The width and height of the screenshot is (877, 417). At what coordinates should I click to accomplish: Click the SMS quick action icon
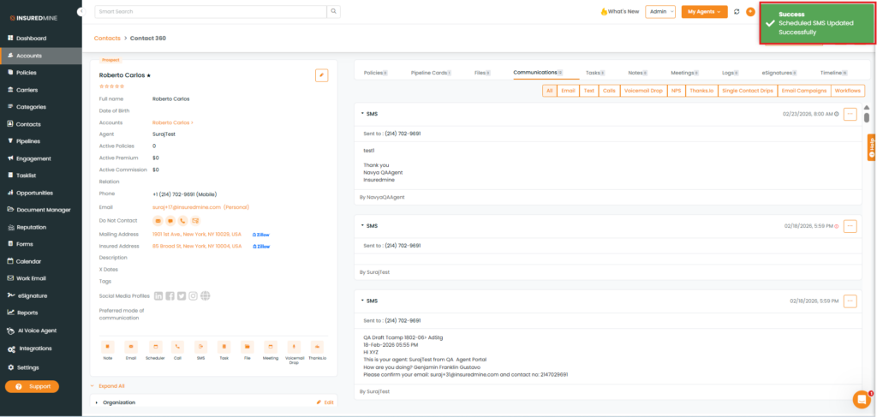point(200,348)
